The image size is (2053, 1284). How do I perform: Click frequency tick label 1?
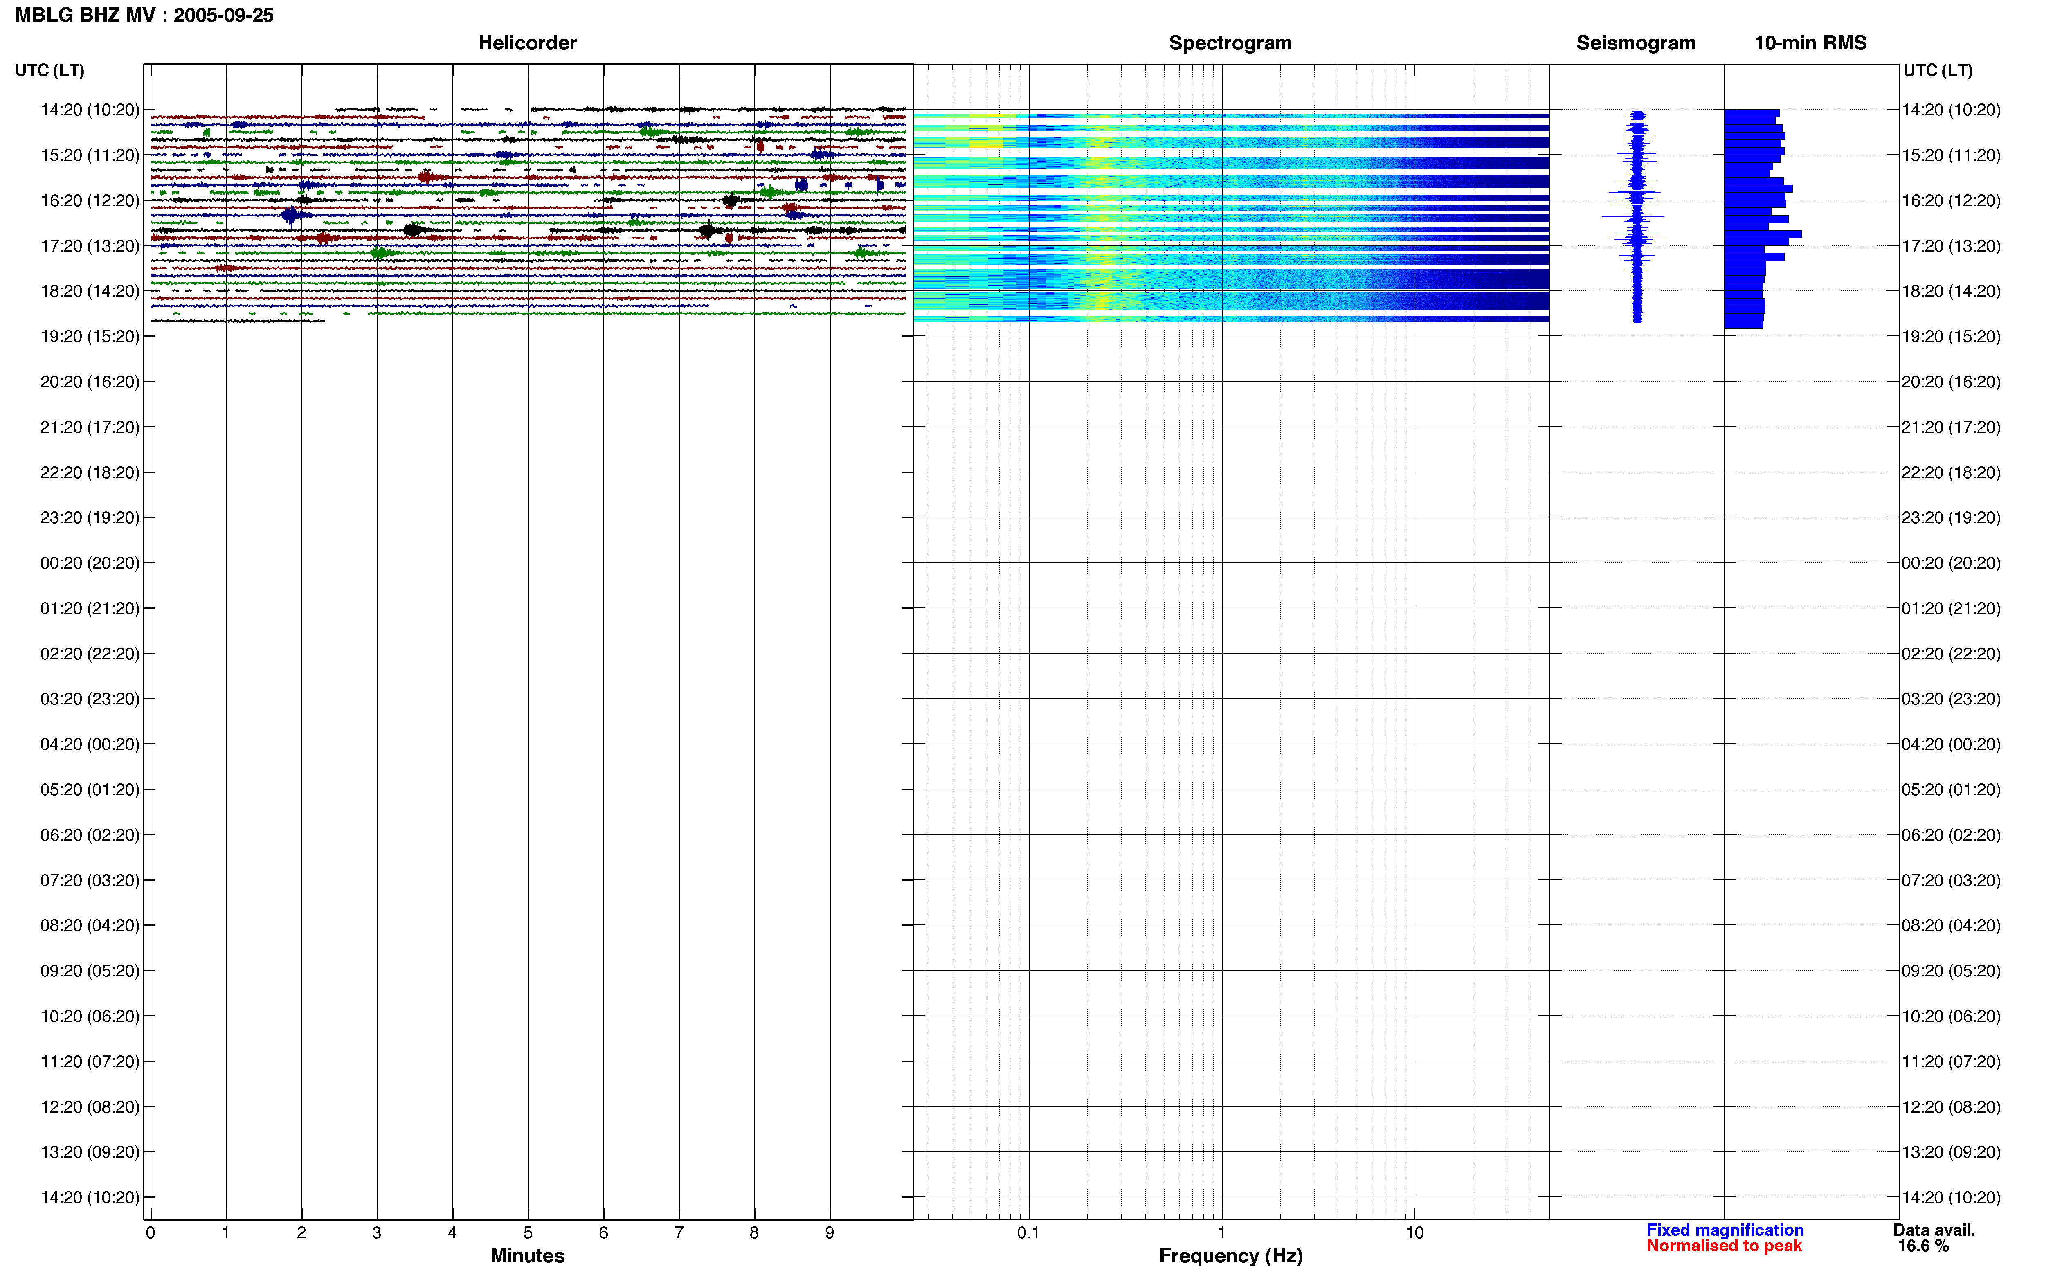(1222, 1233)
